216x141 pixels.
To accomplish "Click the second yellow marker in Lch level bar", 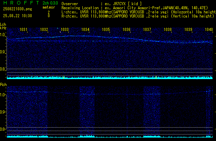I will click(x=156, y=77).
